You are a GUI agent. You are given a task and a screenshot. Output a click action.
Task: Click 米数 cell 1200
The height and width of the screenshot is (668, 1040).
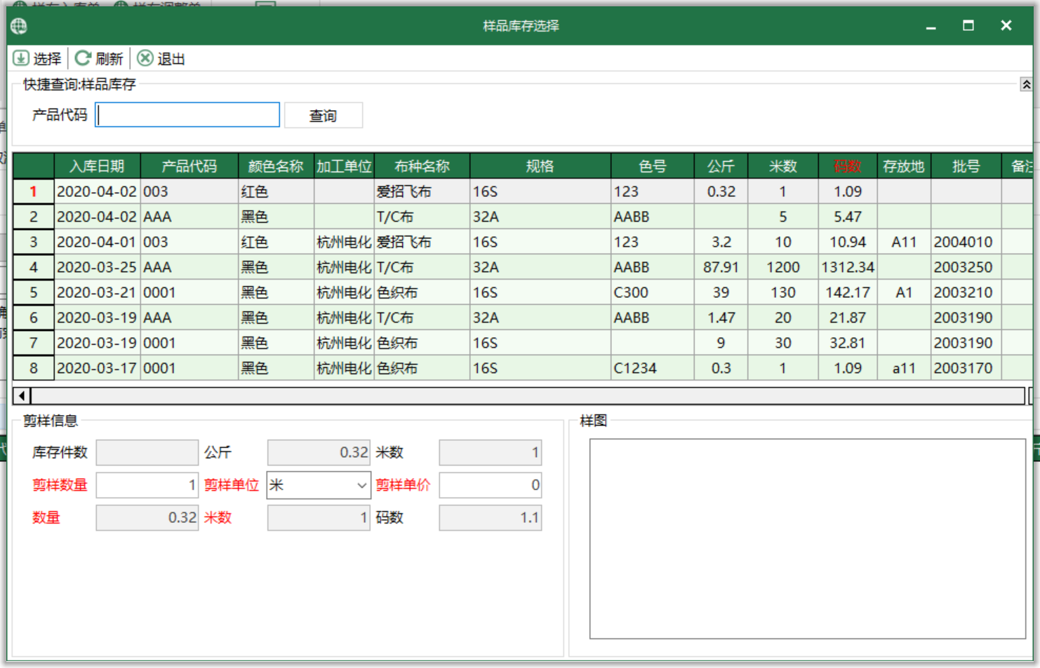tap(783, 267)
